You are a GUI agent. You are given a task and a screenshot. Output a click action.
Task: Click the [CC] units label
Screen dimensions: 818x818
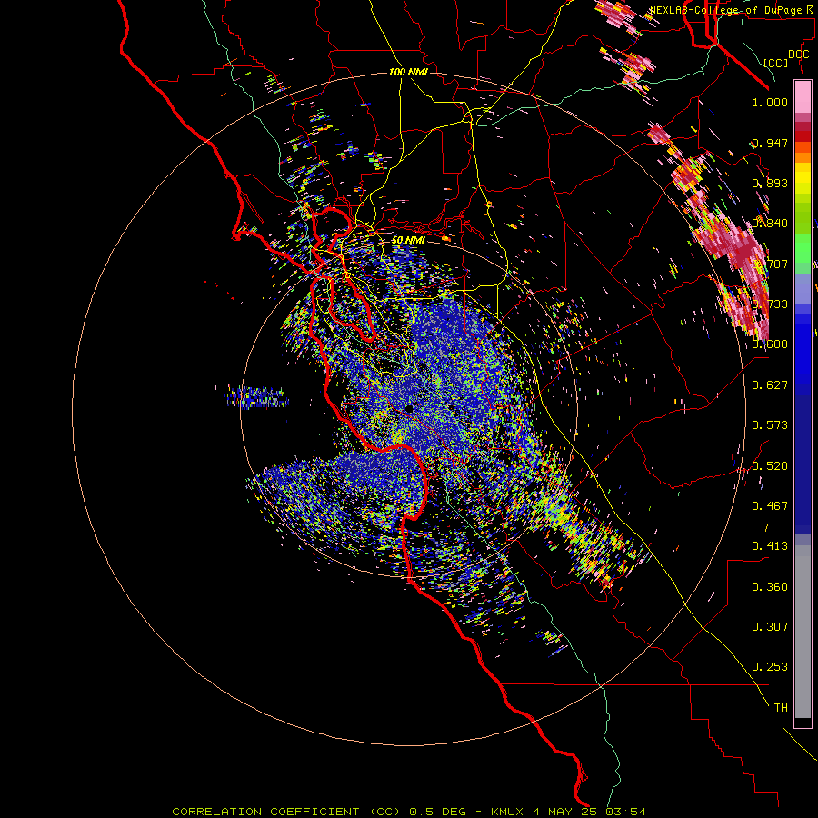776,63
